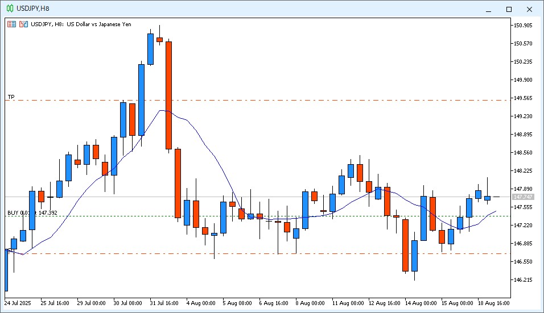The image size is (544, 313).
Task: Click the 8 Aug 00:00 time axis label
Action: 311,303
